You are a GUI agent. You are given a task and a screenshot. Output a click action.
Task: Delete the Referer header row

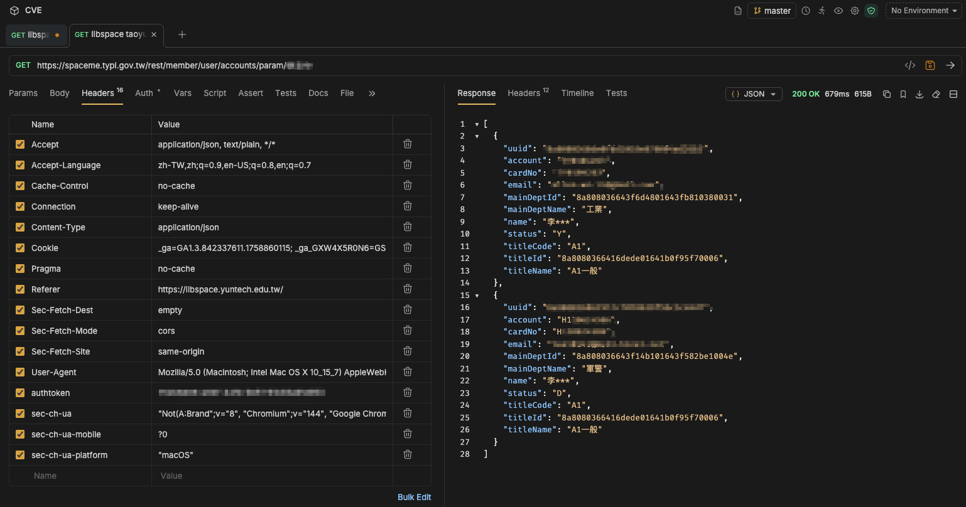pyautogui.click(x=408, y=289)
